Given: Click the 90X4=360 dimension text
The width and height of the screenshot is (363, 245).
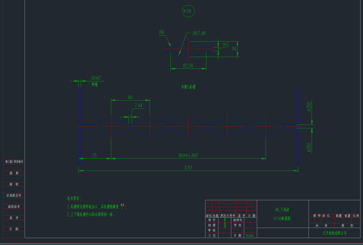Looking at the screenshot, I should pos(188,155).
